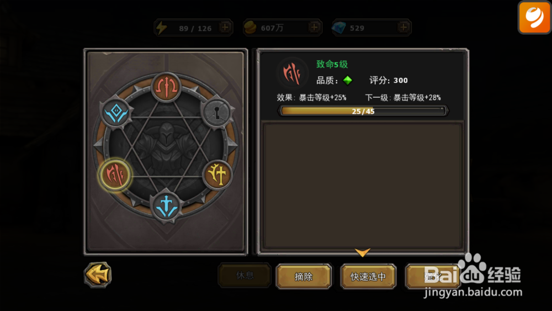Click the green quality gem indicator

pyautogui.click(x=347, y=80)
